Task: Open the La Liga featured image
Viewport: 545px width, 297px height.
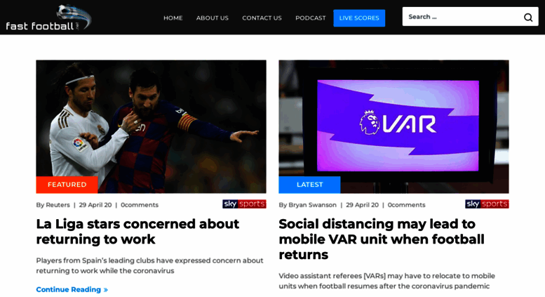Action: [152, 126]
